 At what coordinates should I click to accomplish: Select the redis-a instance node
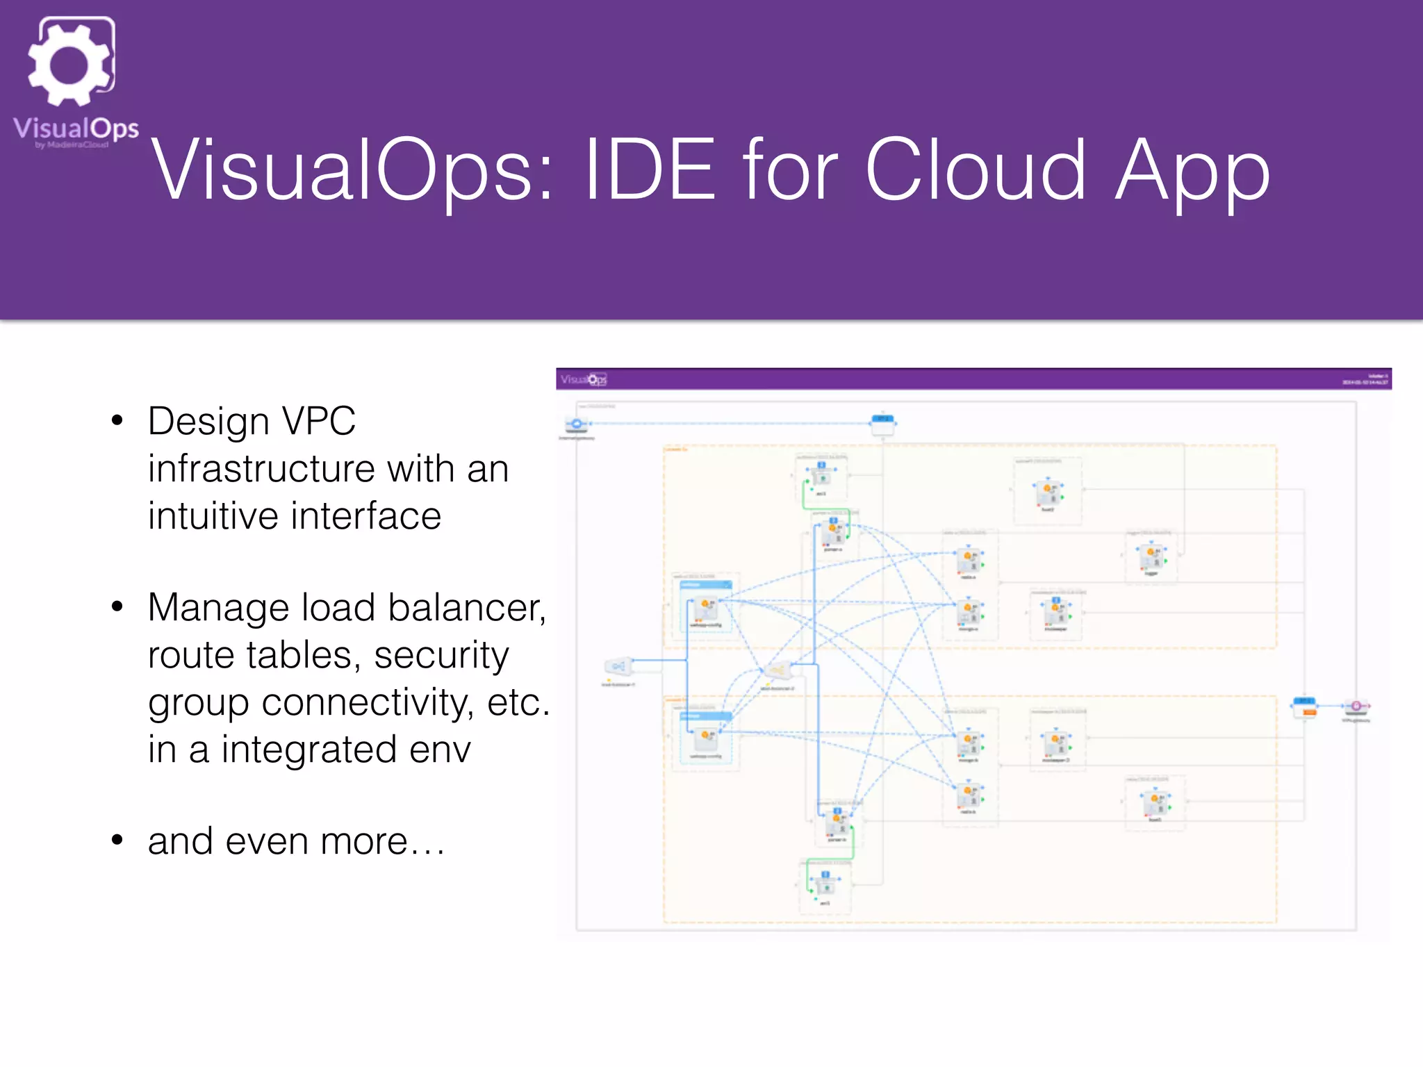969,561
